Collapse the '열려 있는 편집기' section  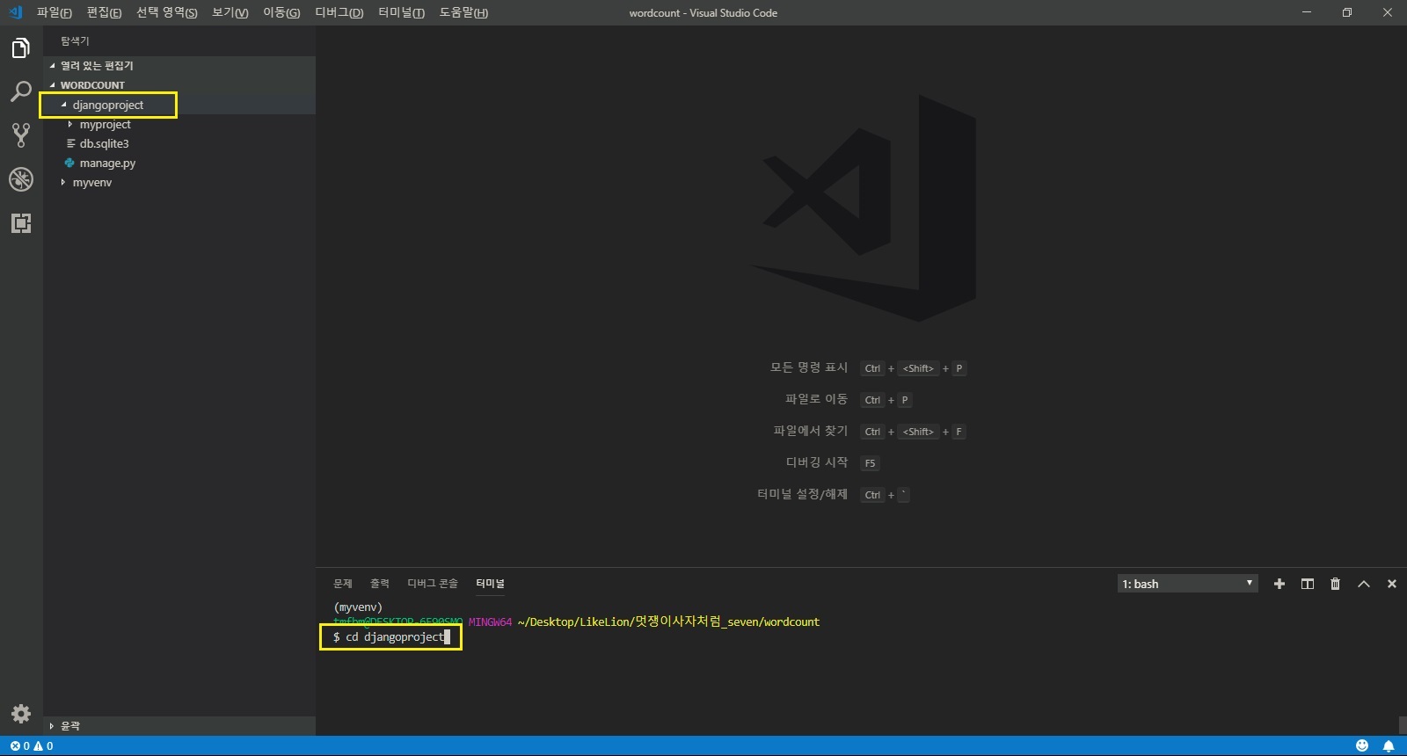tap(53, 66)
